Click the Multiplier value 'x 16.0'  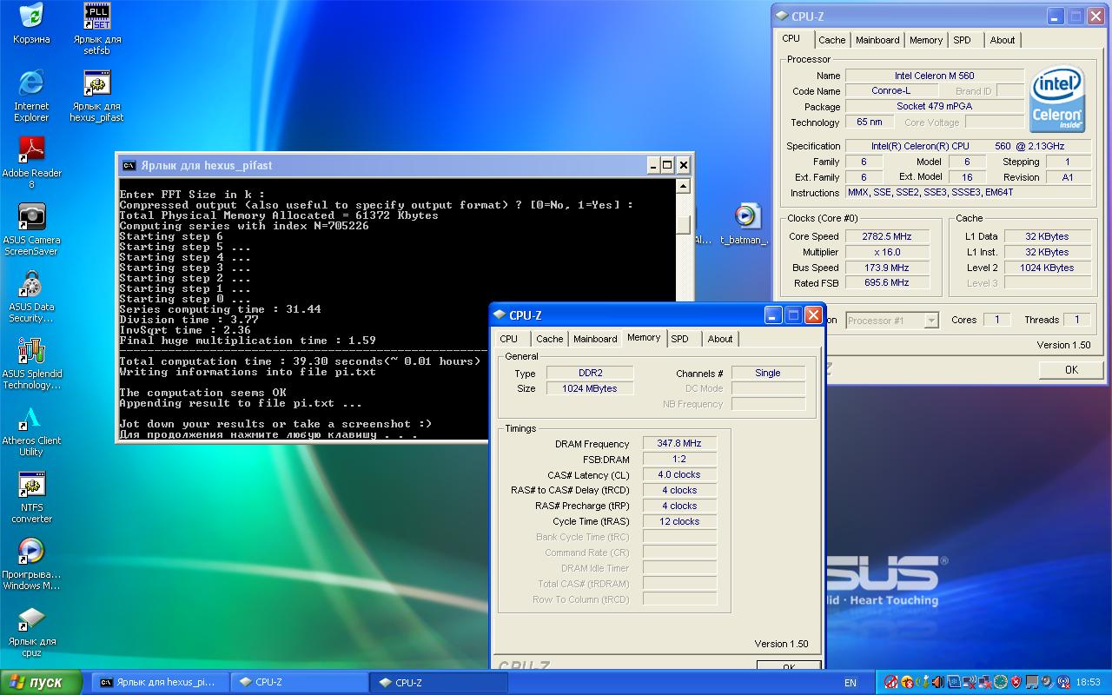tap(887, 252)
